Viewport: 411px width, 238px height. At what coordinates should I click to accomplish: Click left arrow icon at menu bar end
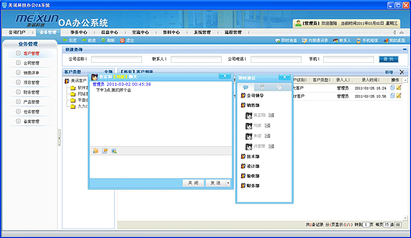coord(394,32)
